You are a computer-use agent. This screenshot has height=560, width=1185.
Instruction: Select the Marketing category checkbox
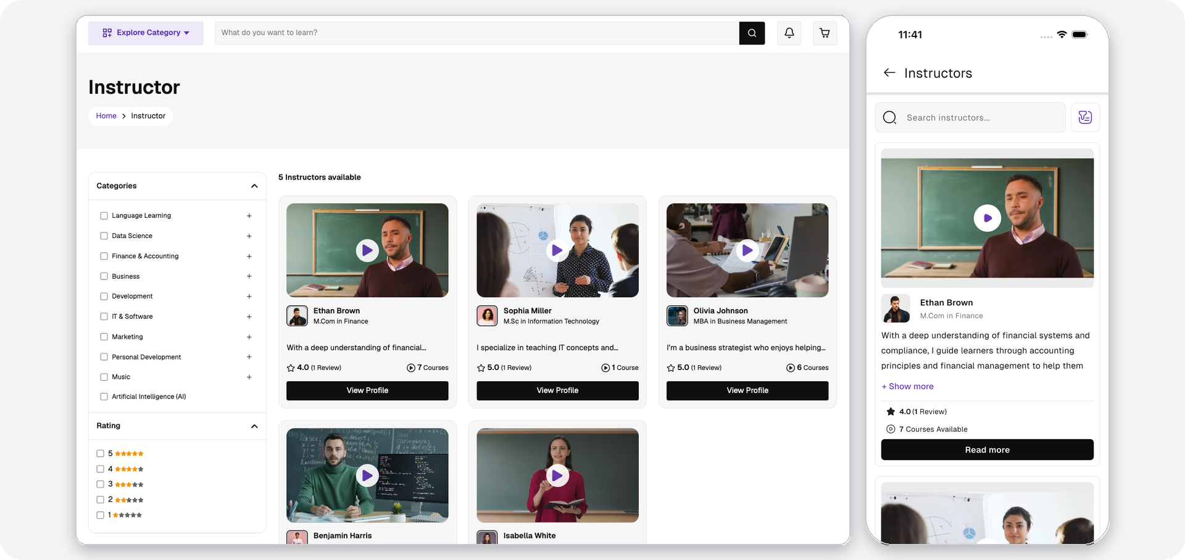pyautogui.click(x=104, y=337)
